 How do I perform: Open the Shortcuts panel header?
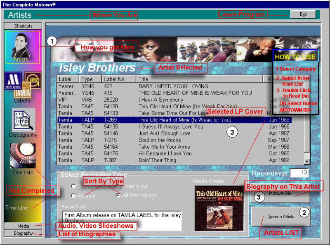[23, 26]
